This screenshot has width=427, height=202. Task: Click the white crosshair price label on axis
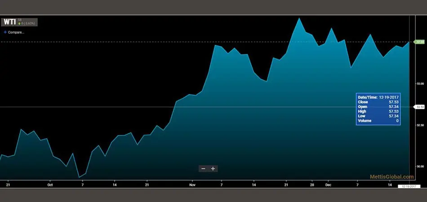419,107
